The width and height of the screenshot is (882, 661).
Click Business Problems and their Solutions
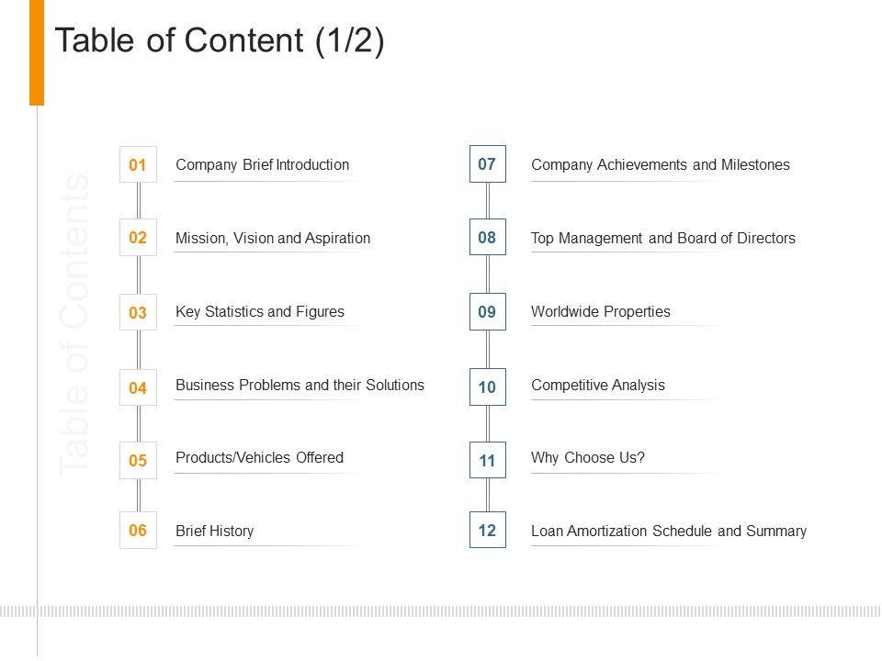tap(300, 386)
